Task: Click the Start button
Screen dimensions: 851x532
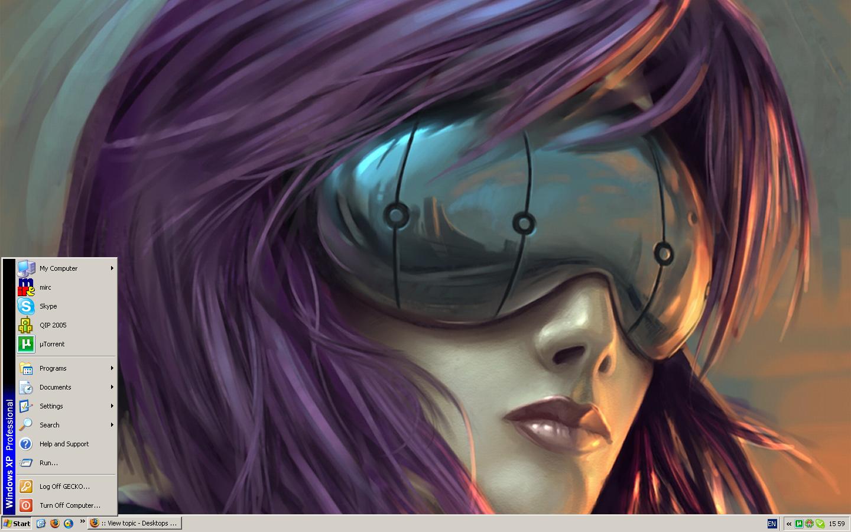Action: (17, 523)
